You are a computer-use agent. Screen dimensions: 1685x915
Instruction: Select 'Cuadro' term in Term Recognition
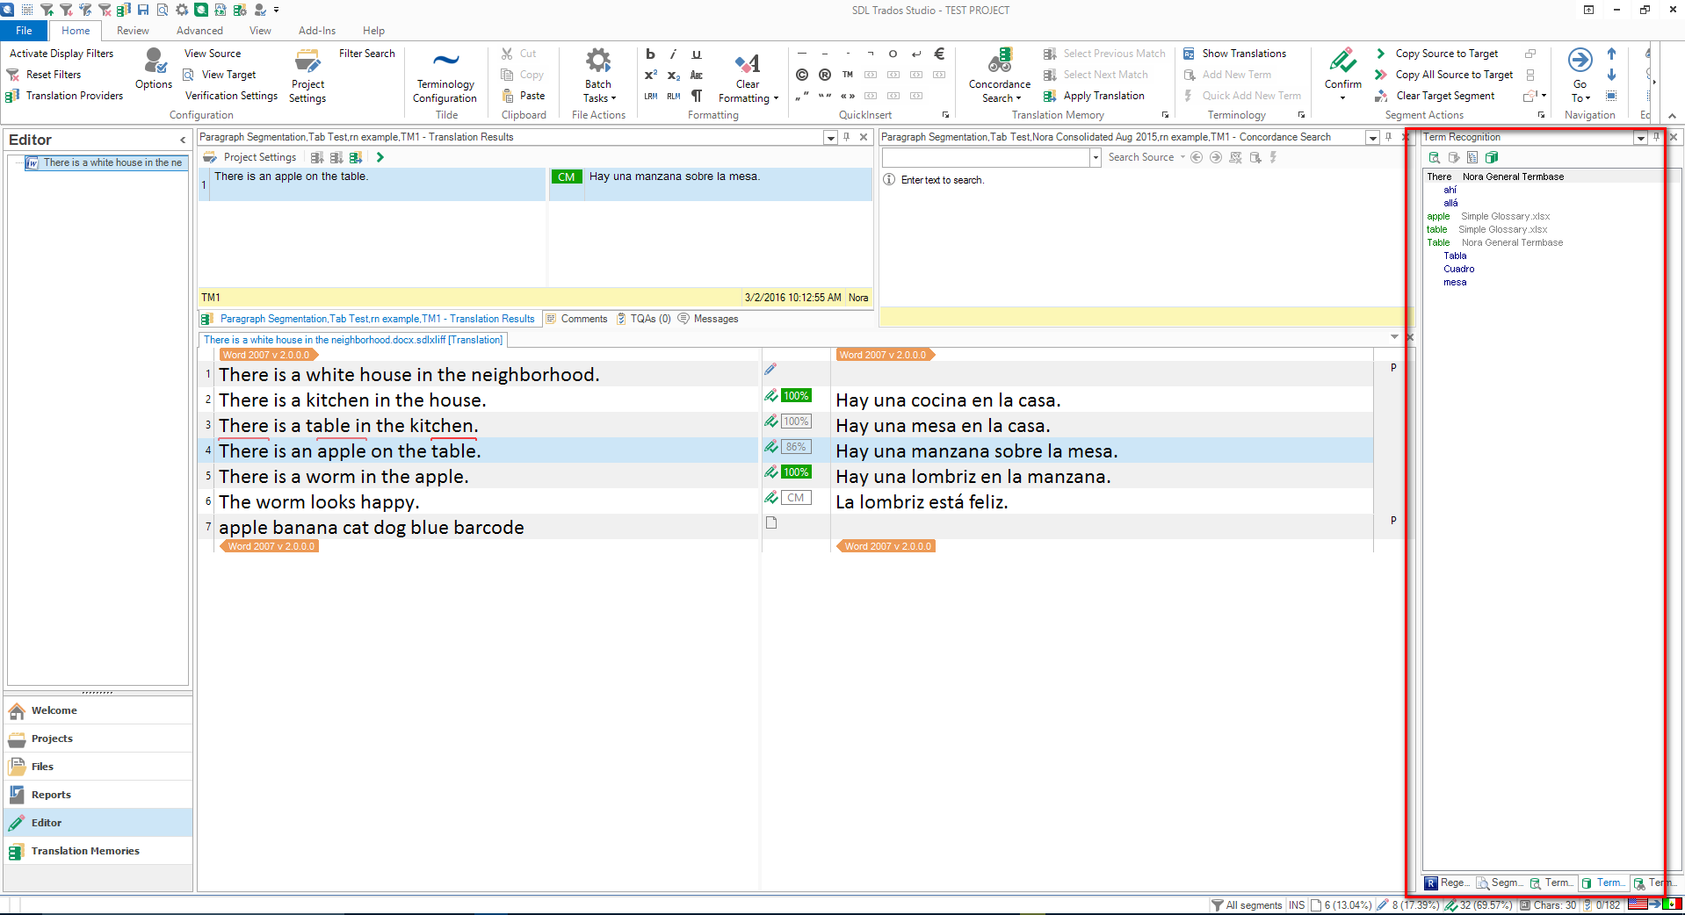click(x=1458, y=269)
